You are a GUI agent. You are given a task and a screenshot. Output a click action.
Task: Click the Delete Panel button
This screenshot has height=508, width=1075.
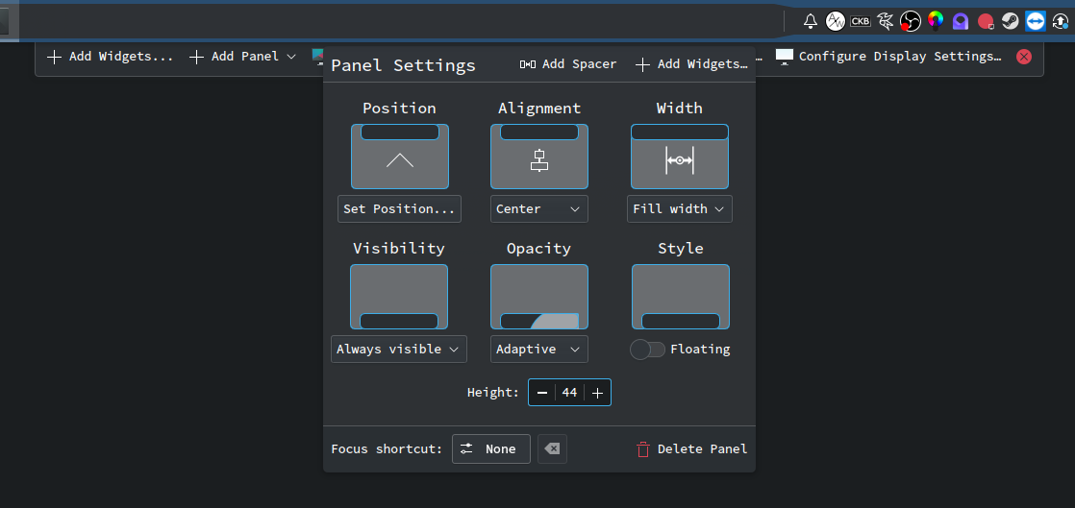[x=691, y=448]
